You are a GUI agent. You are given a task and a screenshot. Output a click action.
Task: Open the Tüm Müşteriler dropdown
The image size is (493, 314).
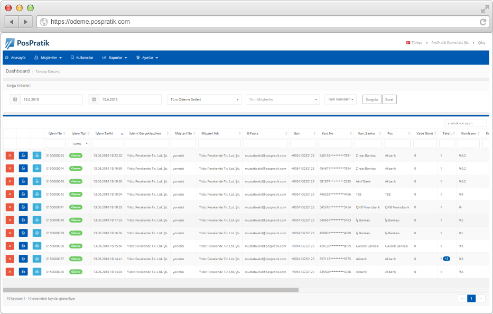(283, 99)
